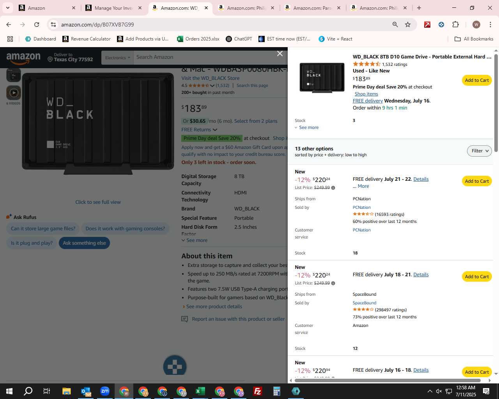
Task: Open the 6 videos thumbnail
Action: pyautogui.click(x=13, y=93)
